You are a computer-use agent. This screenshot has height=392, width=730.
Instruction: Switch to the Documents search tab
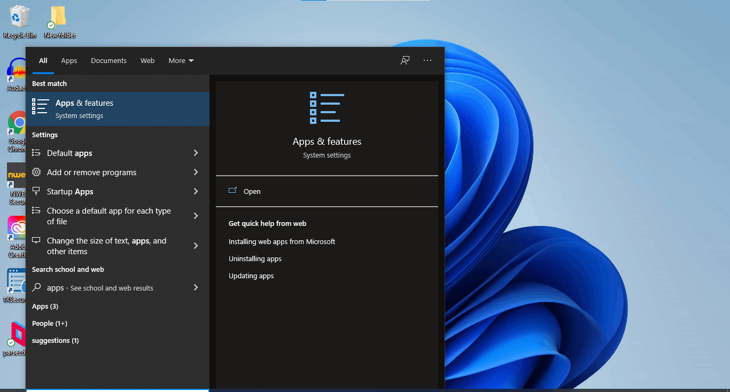click(108, 60)
